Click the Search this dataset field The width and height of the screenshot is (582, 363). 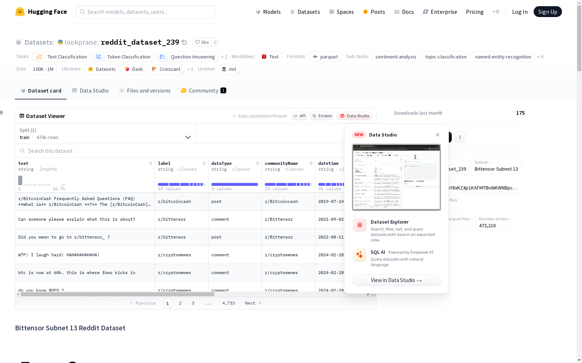pyautogui.click(x=180, y=151)
